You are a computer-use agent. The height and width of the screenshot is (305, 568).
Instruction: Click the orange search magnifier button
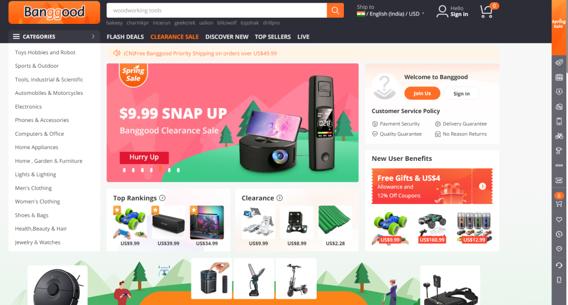tap(335, 11)
